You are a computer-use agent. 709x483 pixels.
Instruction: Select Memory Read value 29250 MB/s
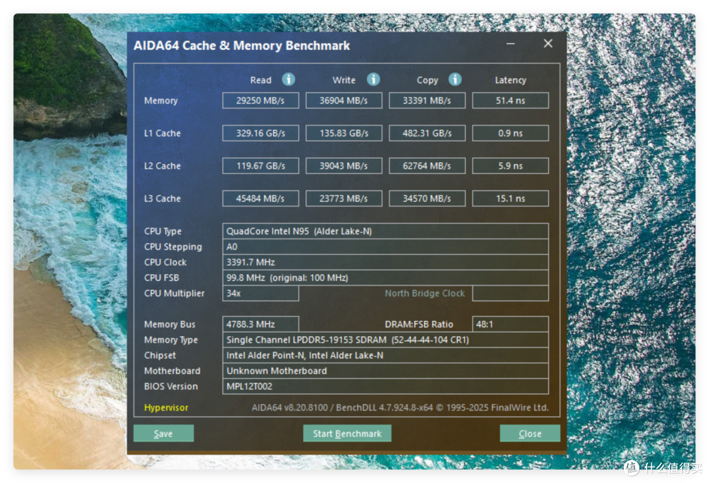click(x=261, y=100)
